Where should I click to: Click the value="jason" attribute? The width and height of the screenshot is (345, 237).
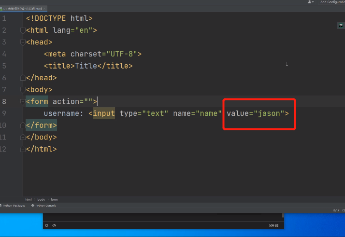tap(256, 113)
